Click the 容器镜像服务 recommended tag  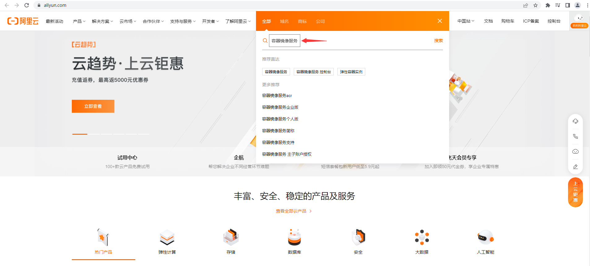(276, 72)
